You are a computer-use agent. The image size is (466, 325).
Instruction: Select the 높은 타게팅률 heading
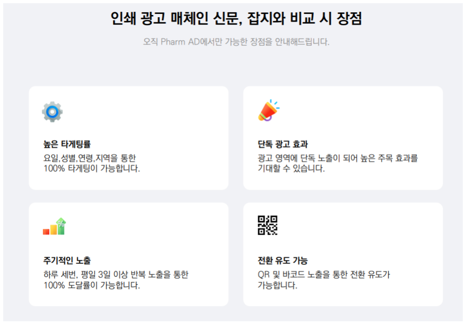pos(67,144)
